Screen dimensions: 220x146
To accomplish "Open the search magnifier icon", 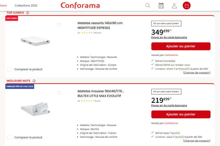I will click(x=148, y=6).
